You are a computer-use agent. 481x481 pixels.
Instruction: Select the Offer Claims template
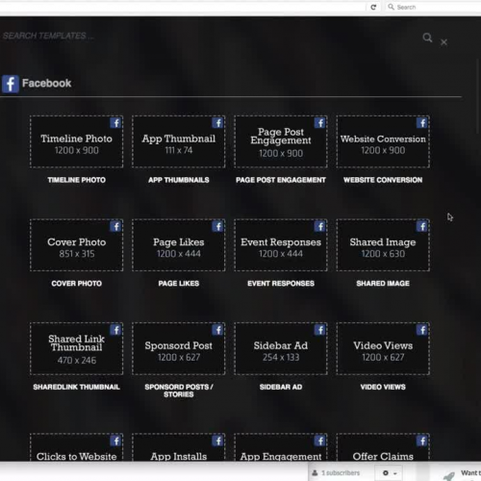click(383, 447)
